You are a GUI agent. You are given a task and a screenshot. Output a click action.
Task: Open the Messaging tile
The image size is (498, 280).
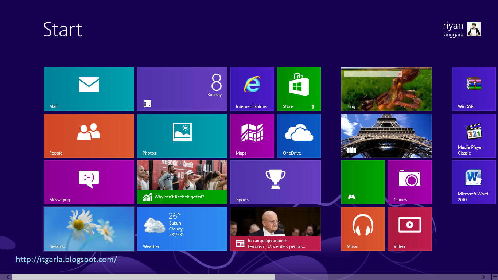89,182
